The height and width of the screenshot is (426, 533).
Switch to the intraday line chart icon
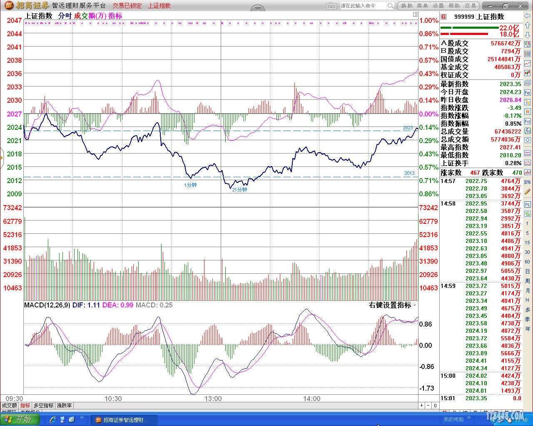coord(528,64)
